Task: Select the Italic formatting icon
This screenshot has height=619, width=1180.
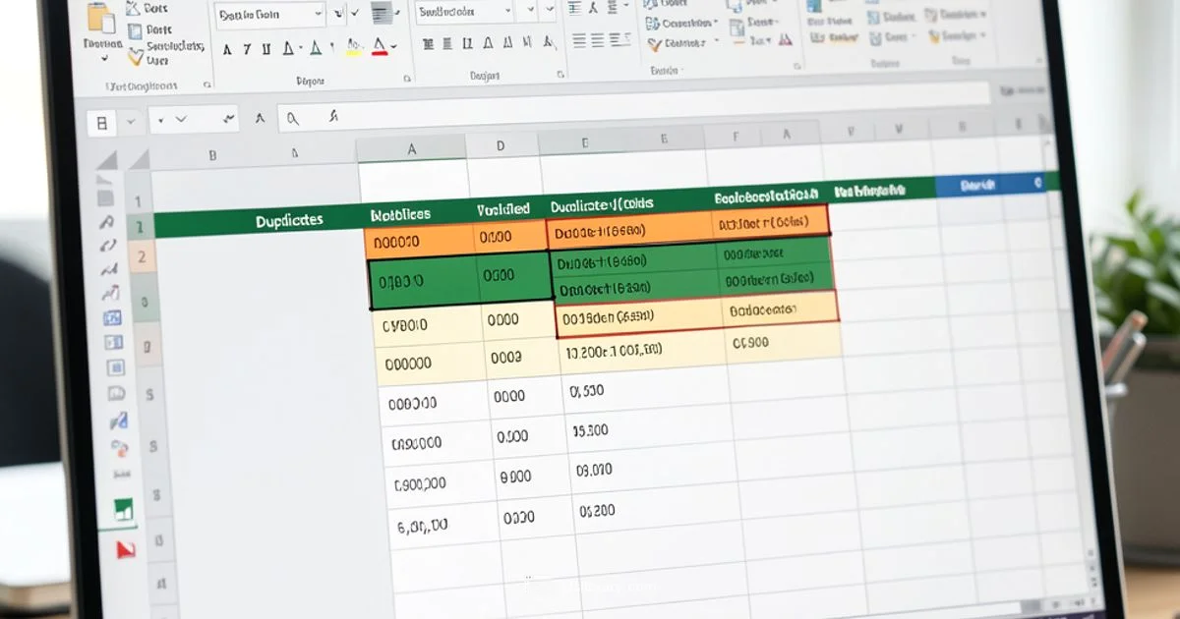Action: click(248, 47)
